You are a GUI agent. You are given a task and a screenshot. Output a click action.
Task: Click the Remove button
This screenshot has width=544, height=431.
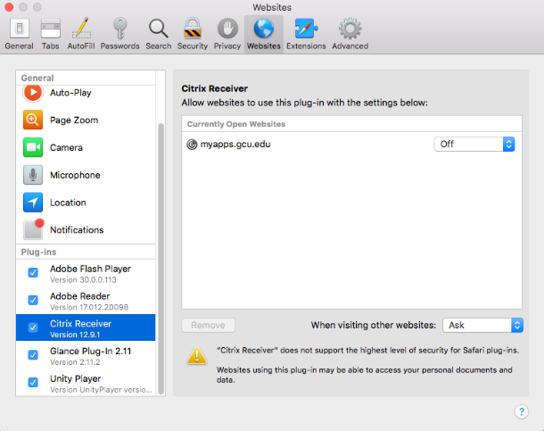click(208, 325)
